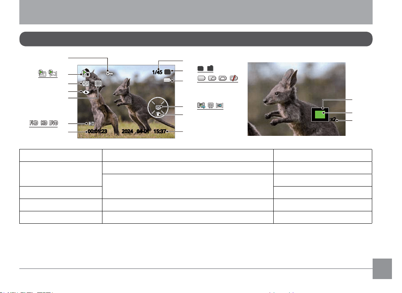The image size is (402, 293).
Task: Click the film strip icon with the blue arrow
Action: [x=201, y=105]
